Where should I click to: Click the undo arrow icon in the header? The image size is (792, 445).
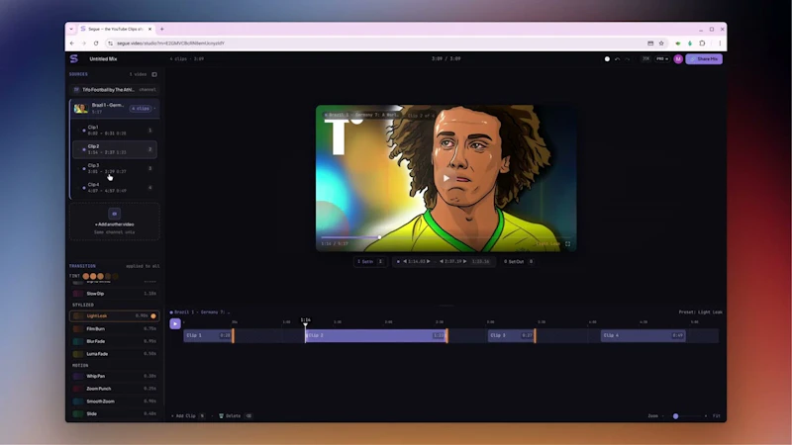coord(617,59)
